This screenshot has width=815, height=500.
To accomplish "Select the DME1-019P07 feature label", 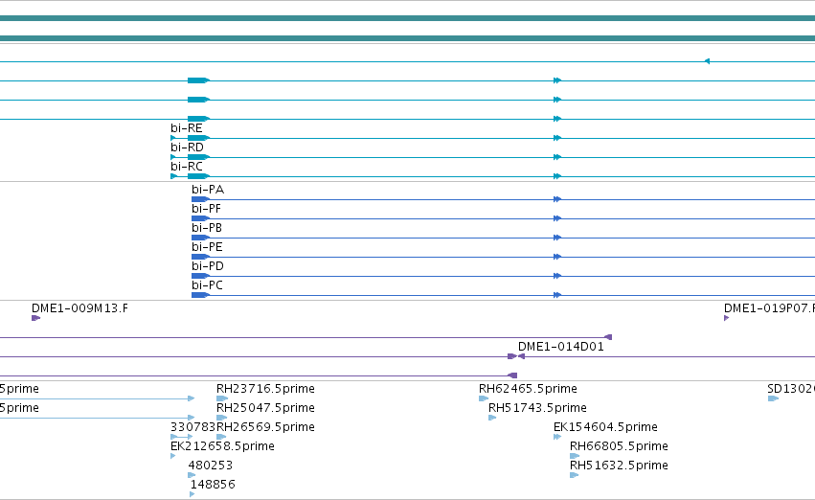I will pyautogui.click(x=769, y=308).
